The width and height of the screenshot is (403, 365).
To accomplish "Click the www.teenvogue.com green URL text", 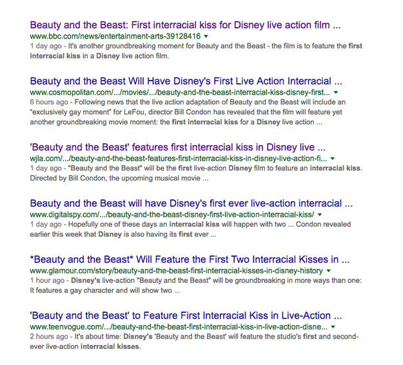I will point(179,327).
